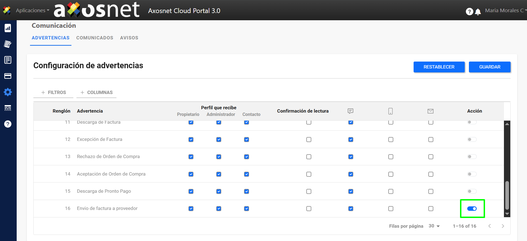
Task: Open the settings gear icon in sidebar
Action: 8,92
